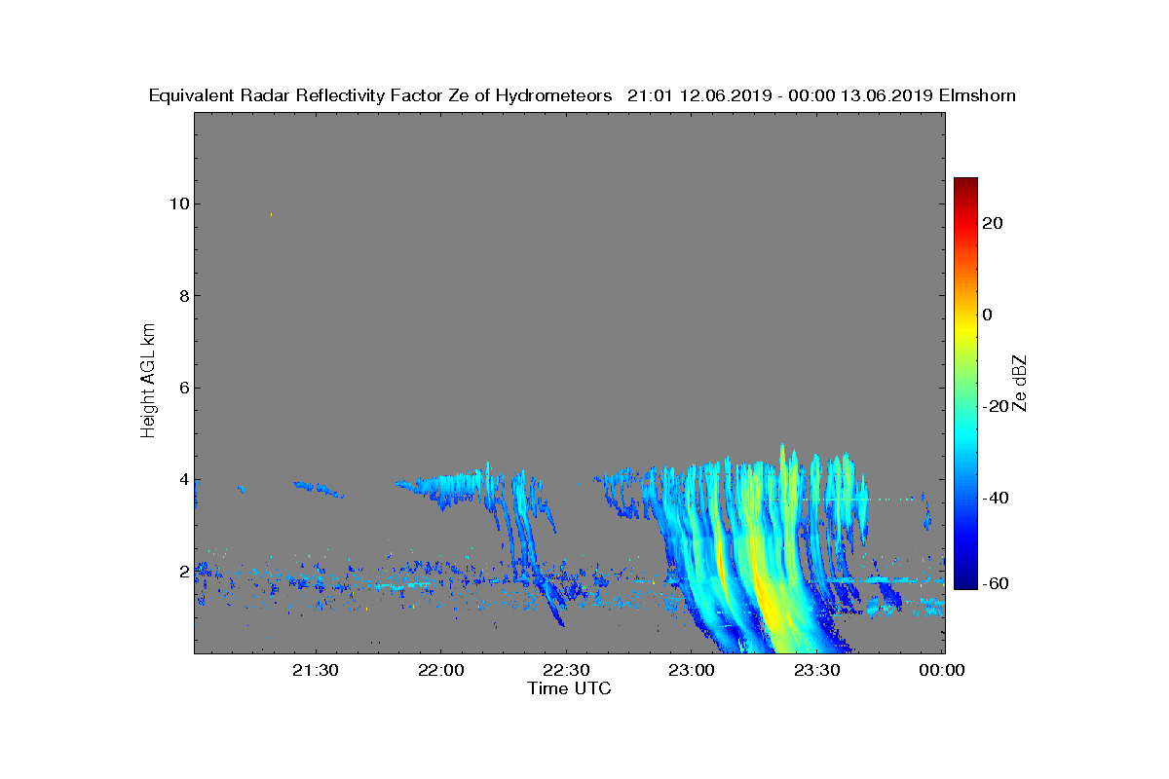The image size is (1169, 779).
Task: Click the yellow zone of the colorbar
Action: pos(965,331)
